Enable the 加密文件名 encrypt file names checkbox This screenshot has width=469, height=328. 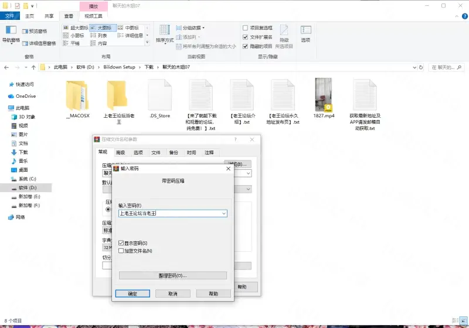tap(121, 251)
